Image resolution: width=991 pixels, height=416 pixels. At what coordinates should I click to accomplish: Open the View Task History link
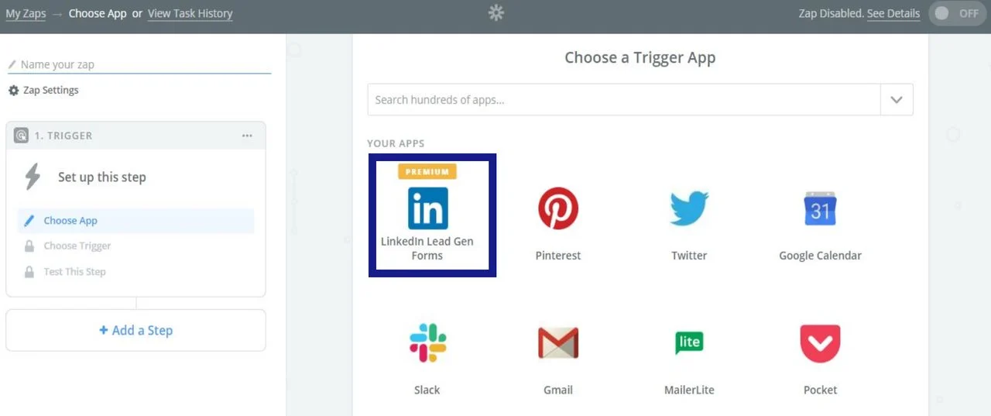coord(190,14)
